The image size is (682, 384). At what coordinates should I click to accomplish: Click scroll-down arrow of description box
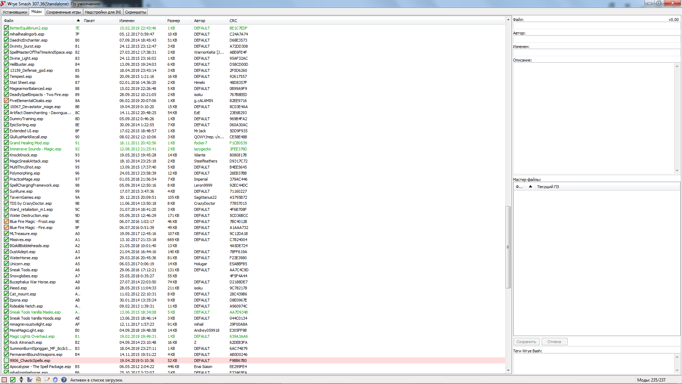[677, 171]
